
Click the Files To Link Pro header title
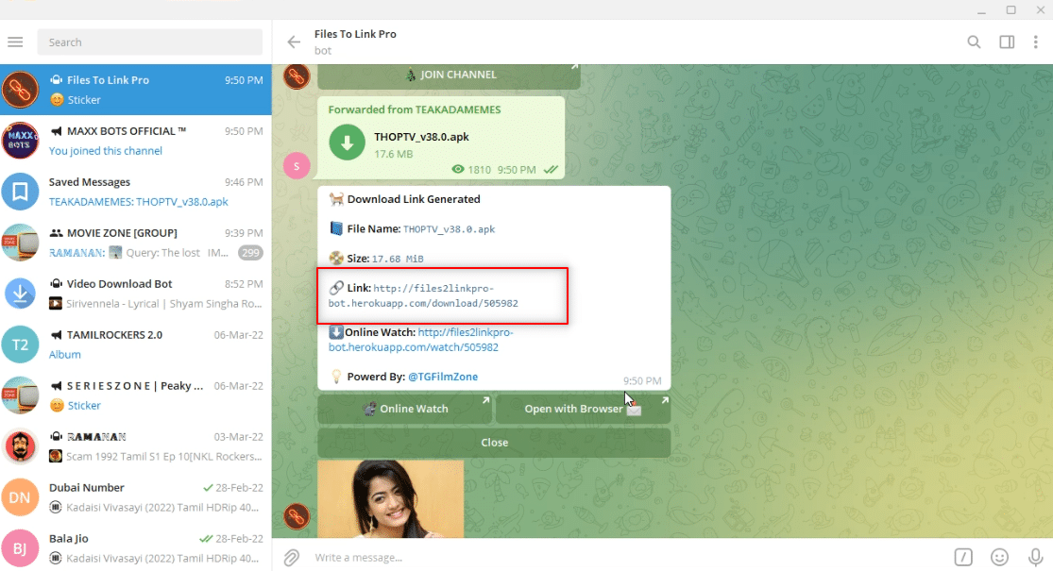coord(355,34)
